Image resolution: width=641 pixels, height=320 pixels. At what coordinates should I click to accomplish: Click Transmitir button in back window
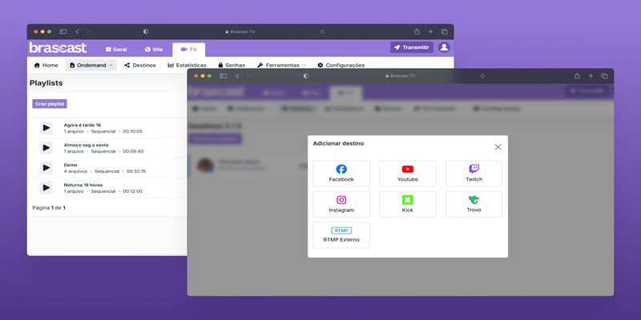coord(412,47)
